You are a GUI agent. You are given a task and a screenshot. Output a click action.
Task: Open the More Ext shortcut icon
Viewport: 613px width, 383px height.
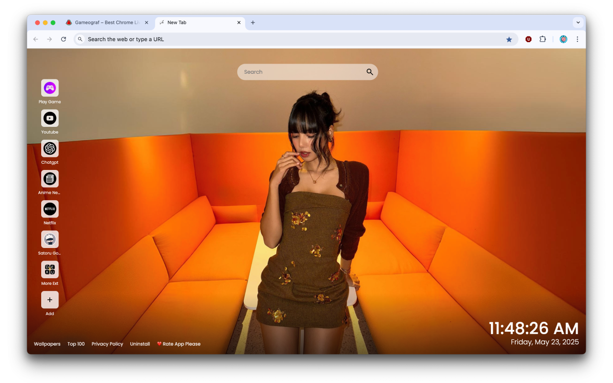pos(50,270)
